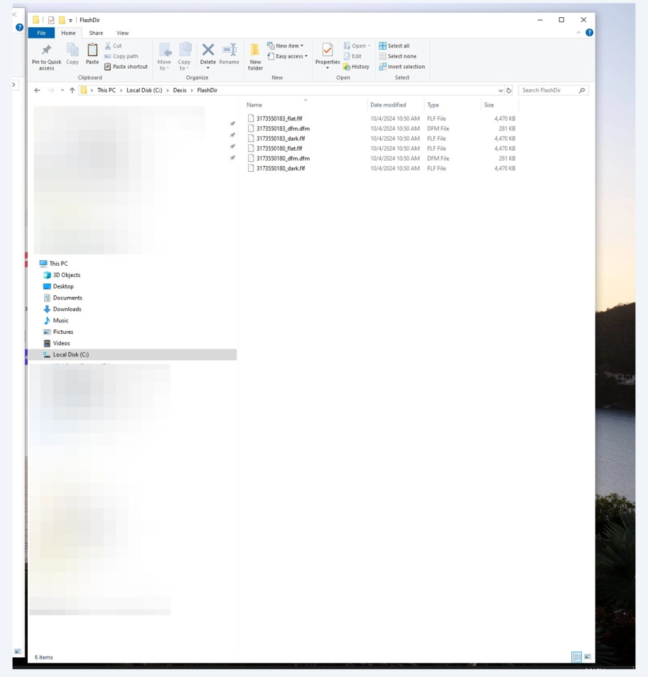Click Invert selection in ribbon
The height and width of the screenshot is (677, 648).
point(402,67)
